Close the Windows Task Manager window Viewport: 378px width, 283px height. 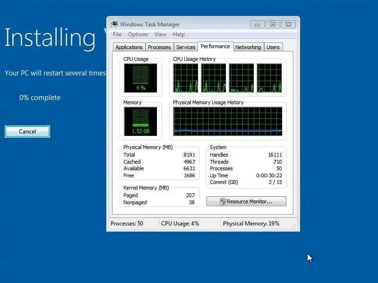click(x=288, y=25)
